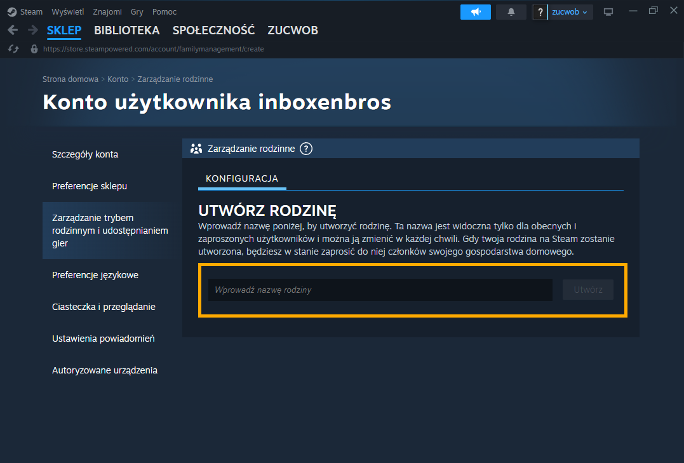
Task: Open the Pomoc menu
Action: coord(164,12)
